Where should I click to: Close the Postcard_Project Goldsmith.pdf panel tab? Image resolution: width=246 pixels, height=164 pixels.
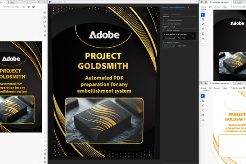click(x=188, y=7)
